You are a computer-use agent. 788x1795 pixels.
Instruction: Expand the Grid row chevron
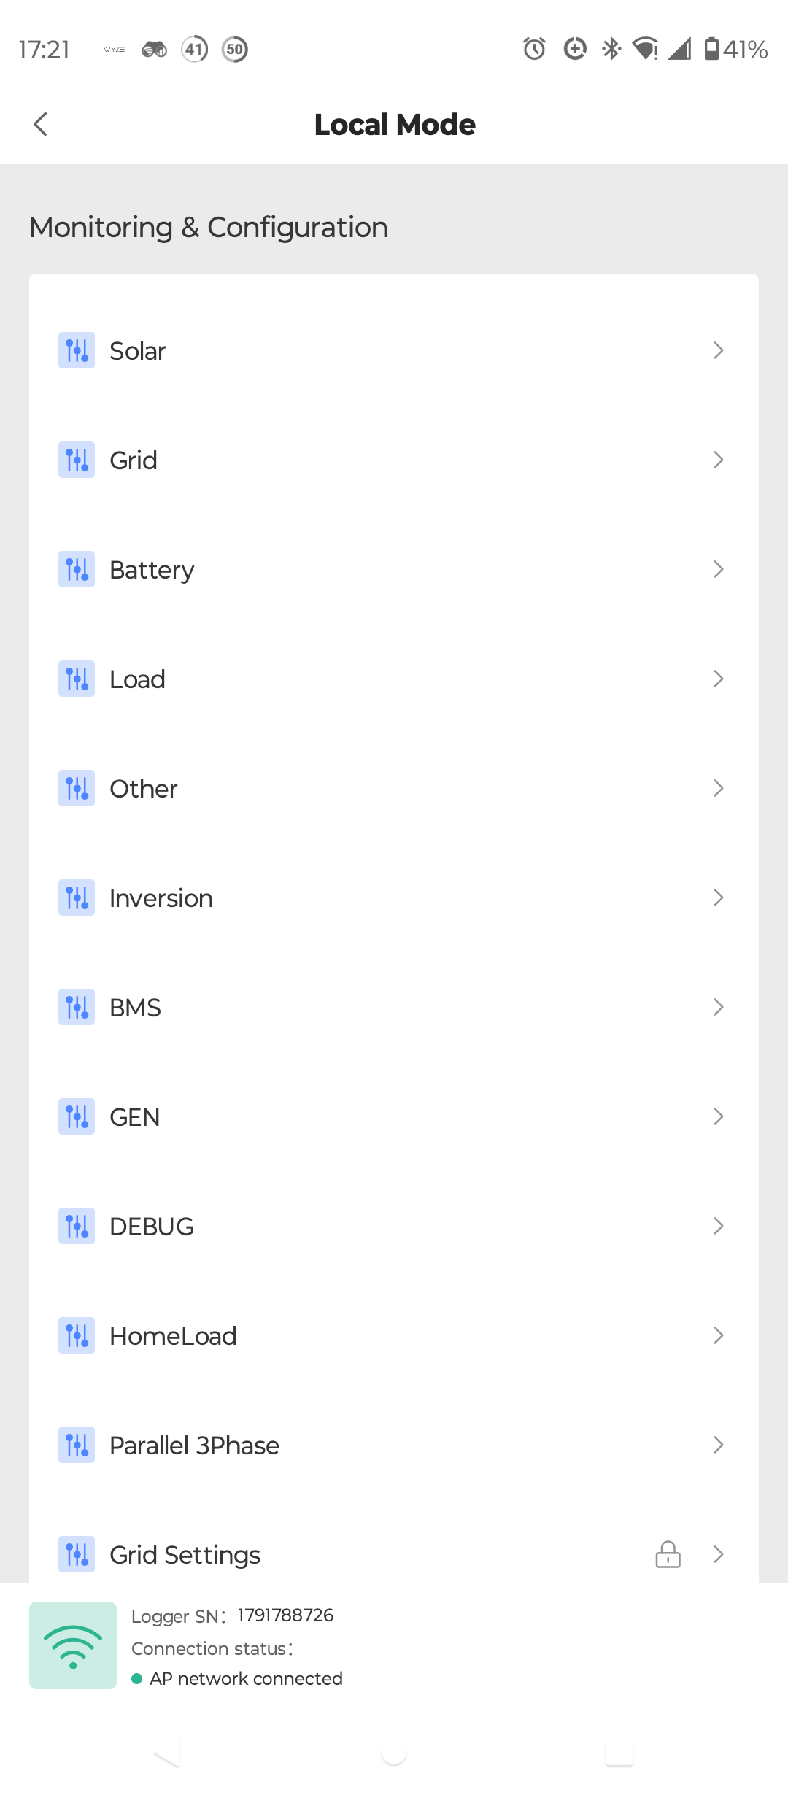(x=718, y=460)
